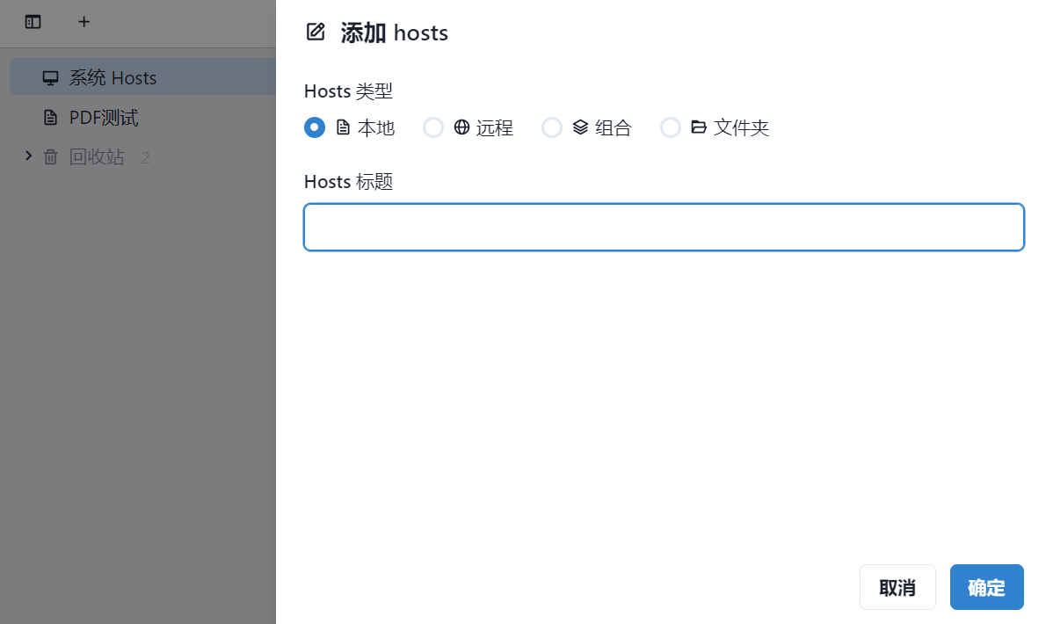Click the 回收站 item count 2
Viewport: 1046px width, 624px height.
coord(145,158)
